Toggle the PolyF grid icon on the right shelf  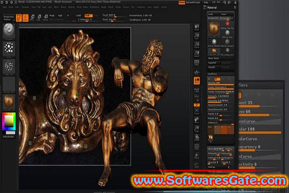197,147
